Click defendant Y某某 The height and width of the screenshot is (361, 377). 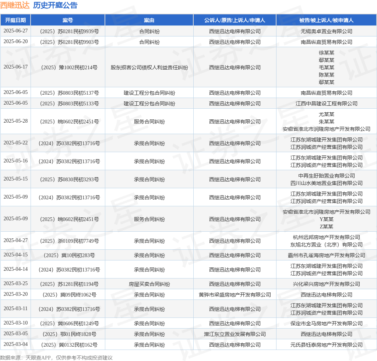click(326, 219)
